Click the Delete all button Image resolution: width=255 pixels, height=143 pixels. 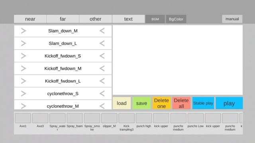click(181, 103)
